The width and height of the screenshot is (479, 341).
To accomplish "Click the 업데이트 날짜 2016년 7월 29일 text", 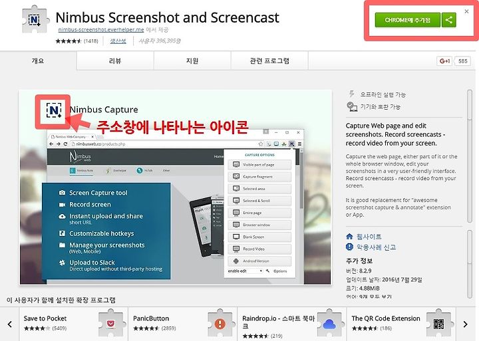I will coord(384,280).
